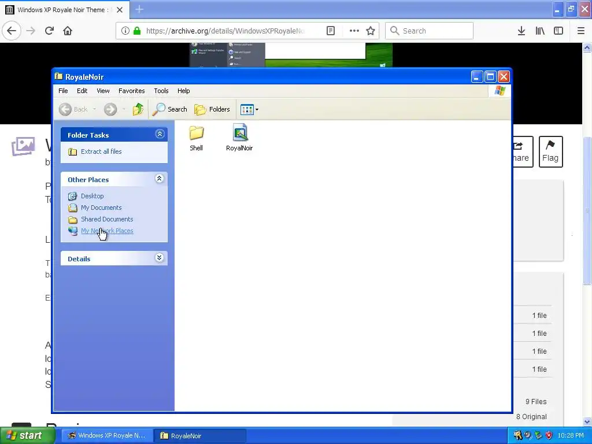Open Shared Documents link
The height and width of the screenshot is (444, 592).
(107, 219)
